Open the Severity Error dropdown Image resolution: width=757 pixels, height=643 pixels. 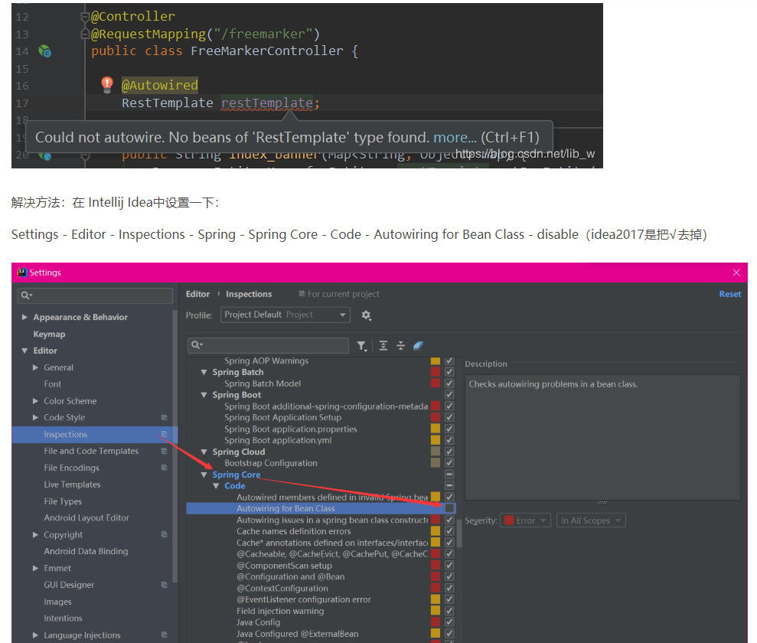coord(525,520)
